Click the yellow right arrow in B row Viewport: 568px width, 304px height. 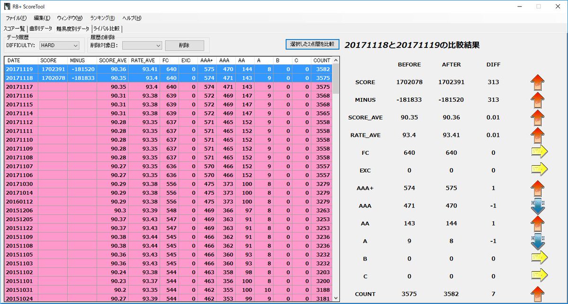click(x=539, y=259)
